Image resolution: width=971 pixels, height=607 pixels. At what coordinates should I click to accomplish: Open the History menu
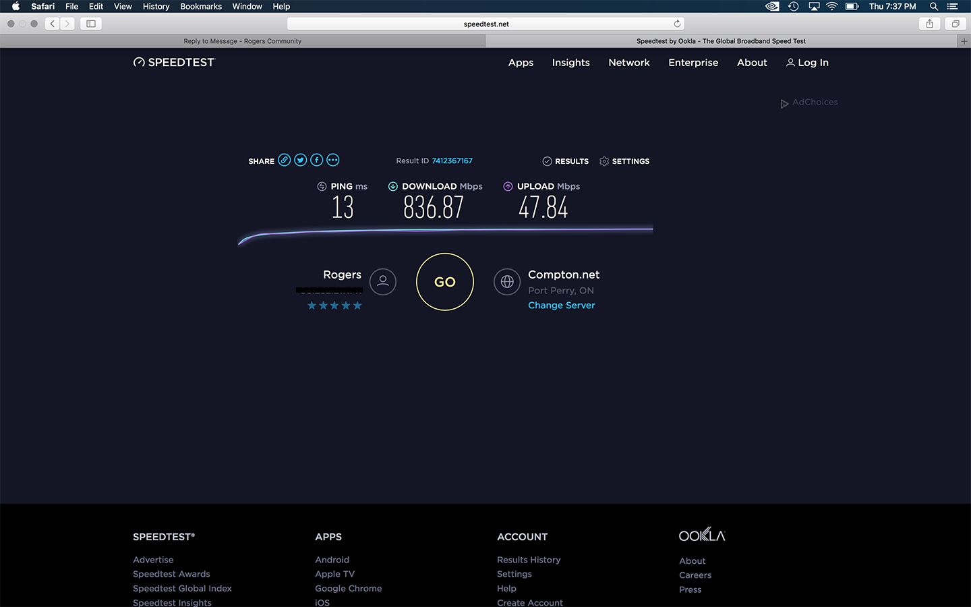[156, 6]
